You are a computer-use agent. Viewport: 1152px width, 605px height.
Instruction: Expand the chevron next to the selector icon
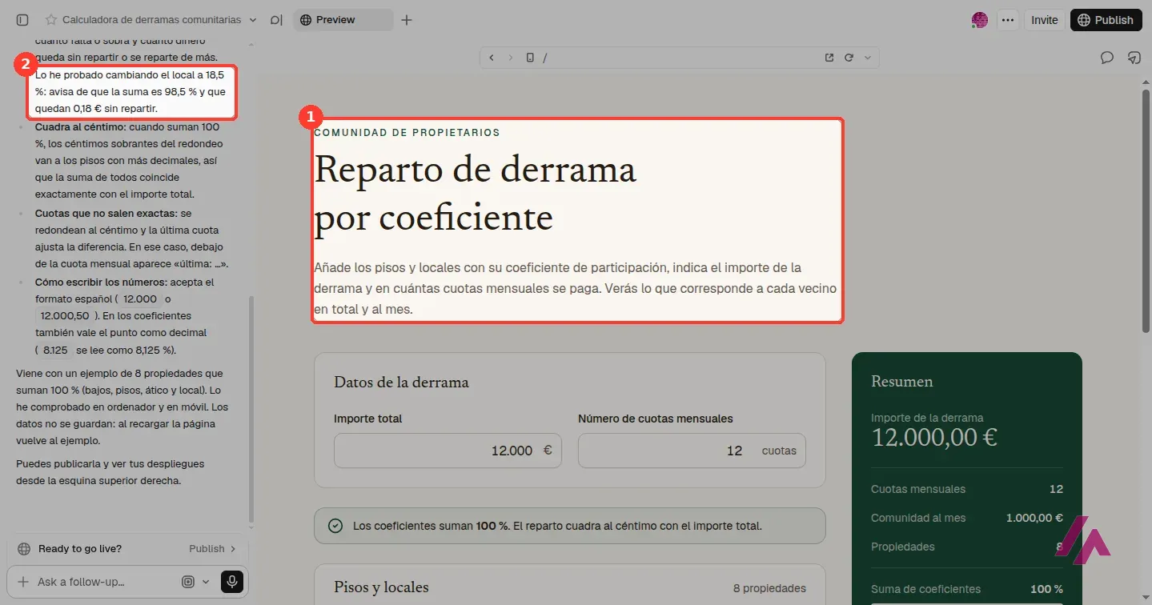click(206, 582)
